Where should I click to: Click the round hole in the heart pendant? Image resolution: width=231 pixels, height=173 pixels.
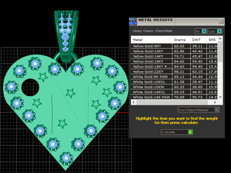(x=30, y=87)
